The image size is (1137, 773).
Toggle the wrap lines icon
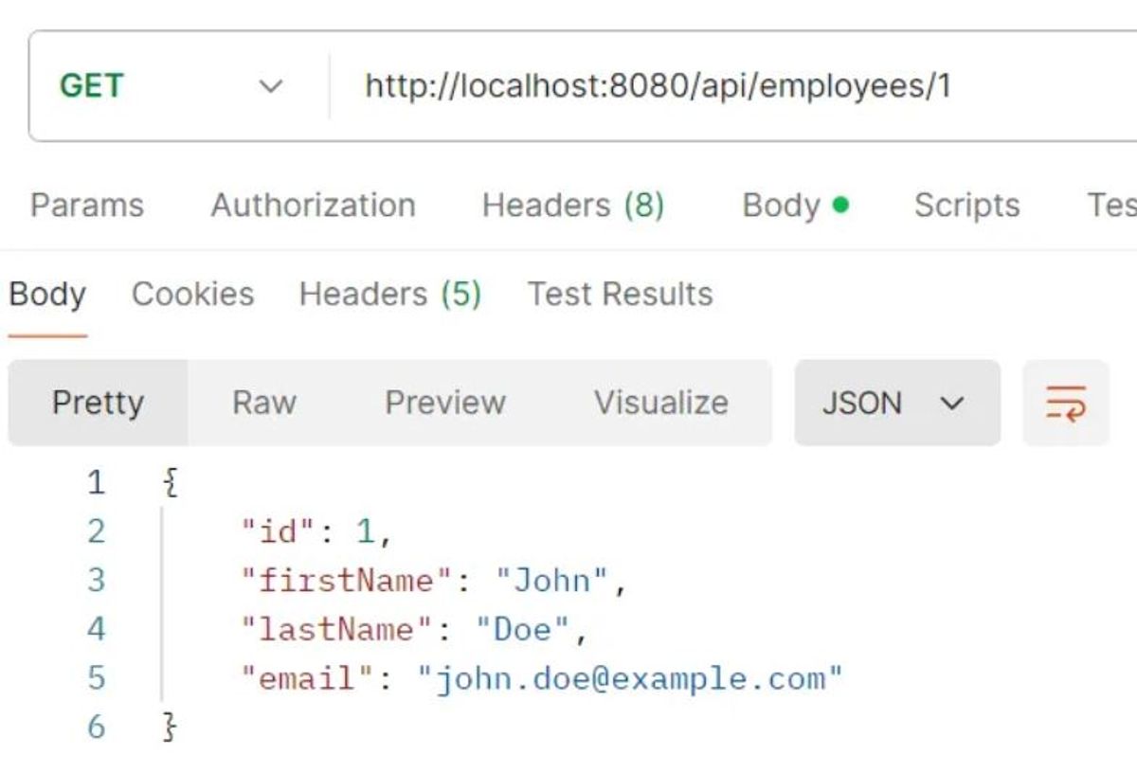1065,404
